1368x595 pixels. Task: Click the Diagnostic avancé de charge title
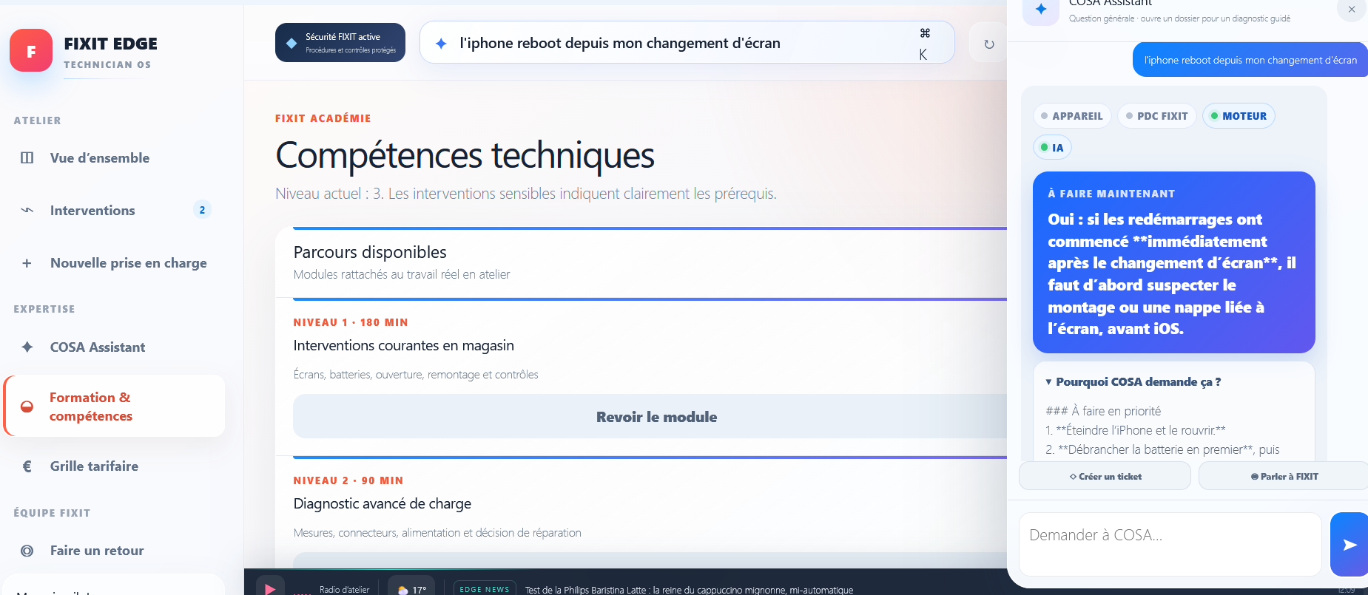[383, 504]
